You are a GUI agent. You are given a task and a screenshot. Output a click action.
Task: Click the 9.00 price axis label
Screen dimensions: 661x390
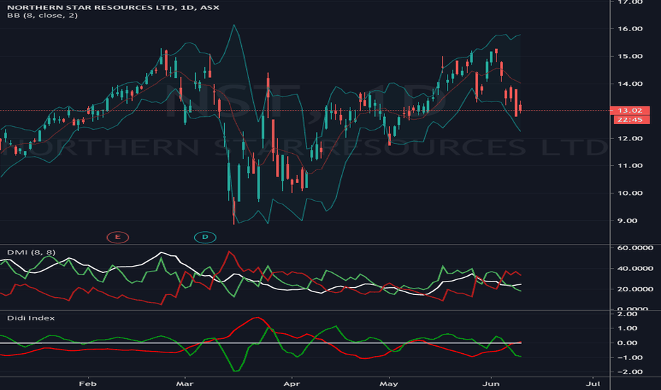point(628,221)
